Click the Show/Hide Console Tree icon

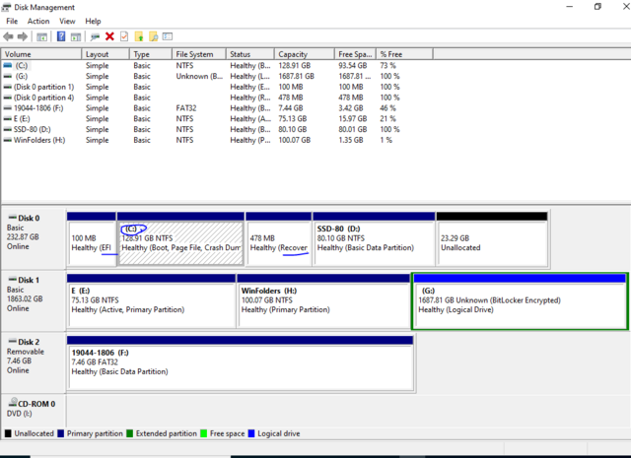pyautogui.click(x=41, y=36)
